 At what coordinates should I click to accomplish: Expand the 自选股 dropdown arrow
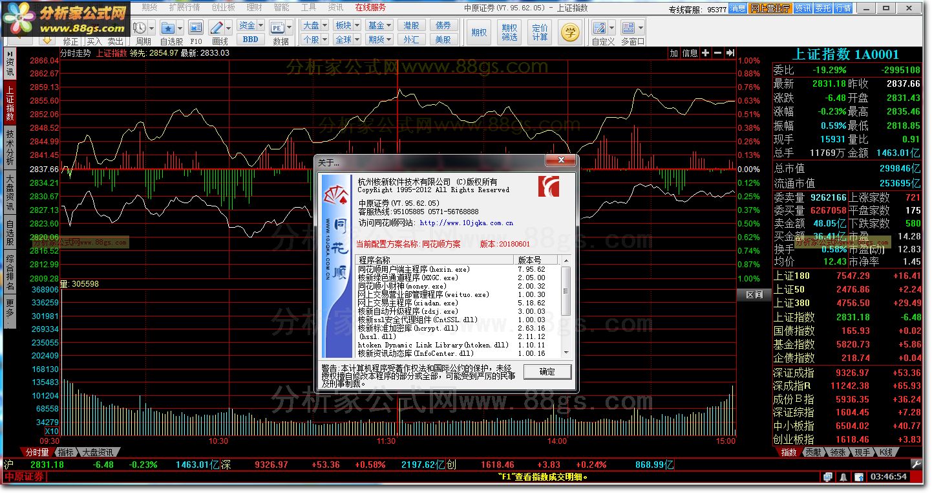click(180, 28)
